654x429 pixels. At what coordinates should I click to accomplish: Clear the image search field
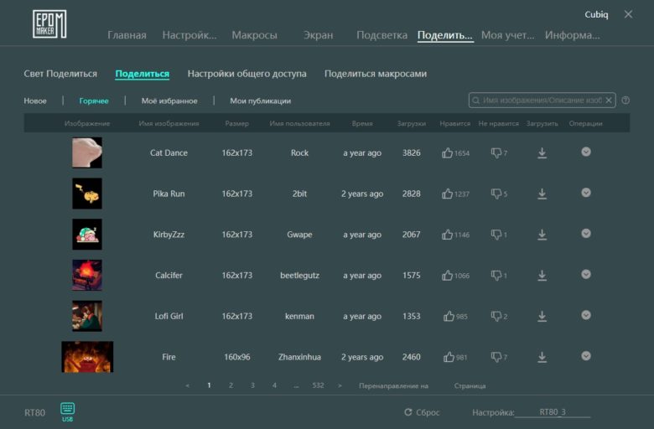point(609,100)
